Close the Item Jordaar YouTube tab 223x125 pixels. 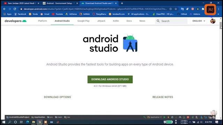(38, 3)
